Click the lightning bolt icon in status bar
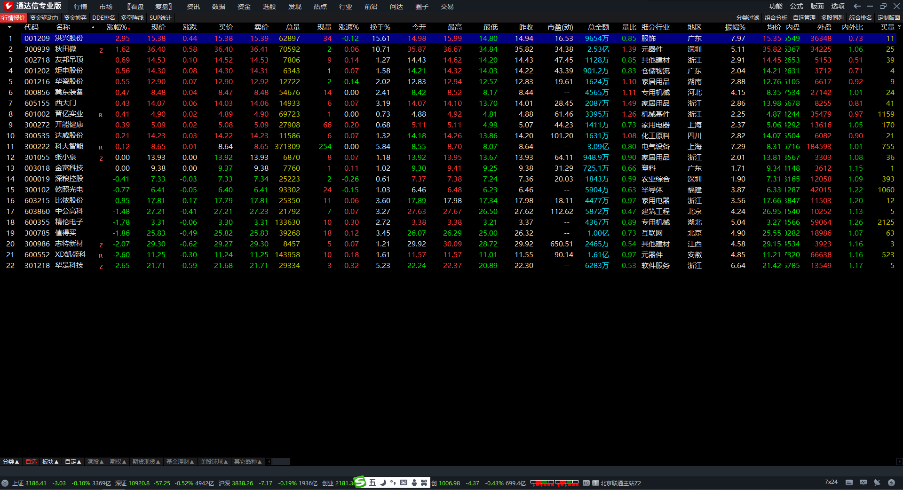This screenshot has height=490, width=903. [x=891, y=482]
